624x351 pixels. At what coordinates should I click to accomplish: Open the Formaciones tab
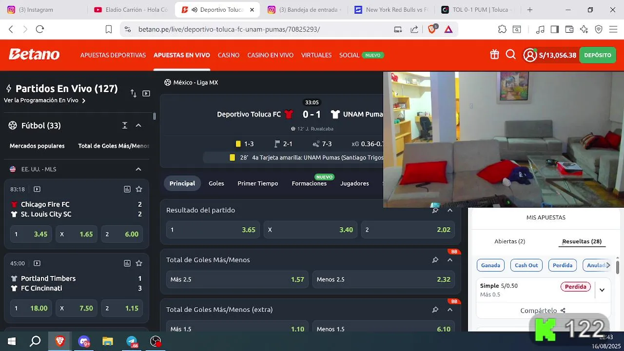tap(309, 183)
